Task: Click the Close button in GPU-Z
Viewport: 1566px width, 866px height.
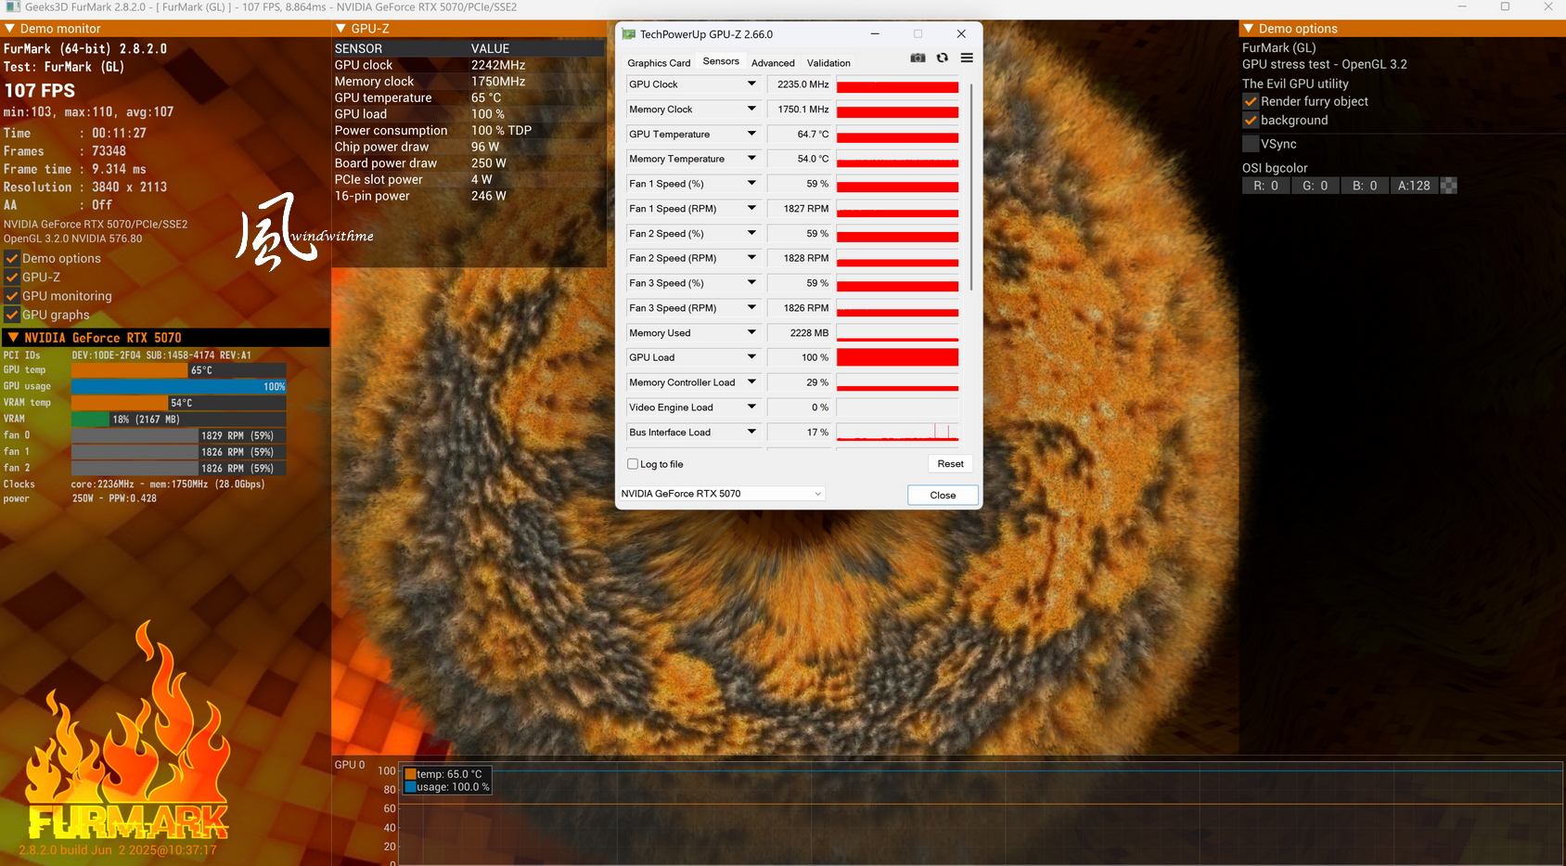Action: pos(943,495)
